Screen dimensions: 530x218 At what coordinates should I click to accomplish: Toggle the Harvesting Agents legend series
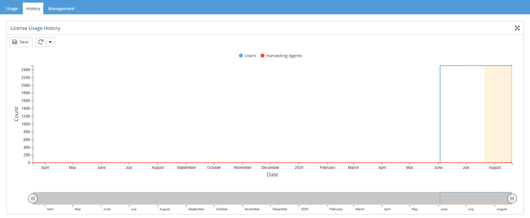281,56
